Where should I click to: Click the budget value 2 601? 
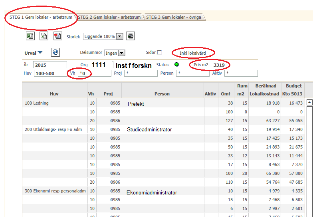click(297, 208)
